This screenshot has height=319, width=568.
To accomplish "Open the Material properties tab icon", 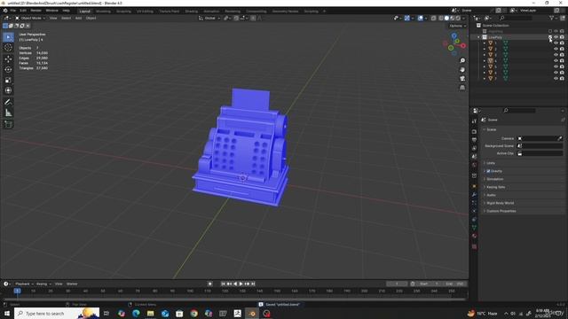I will tap(474, 236).
